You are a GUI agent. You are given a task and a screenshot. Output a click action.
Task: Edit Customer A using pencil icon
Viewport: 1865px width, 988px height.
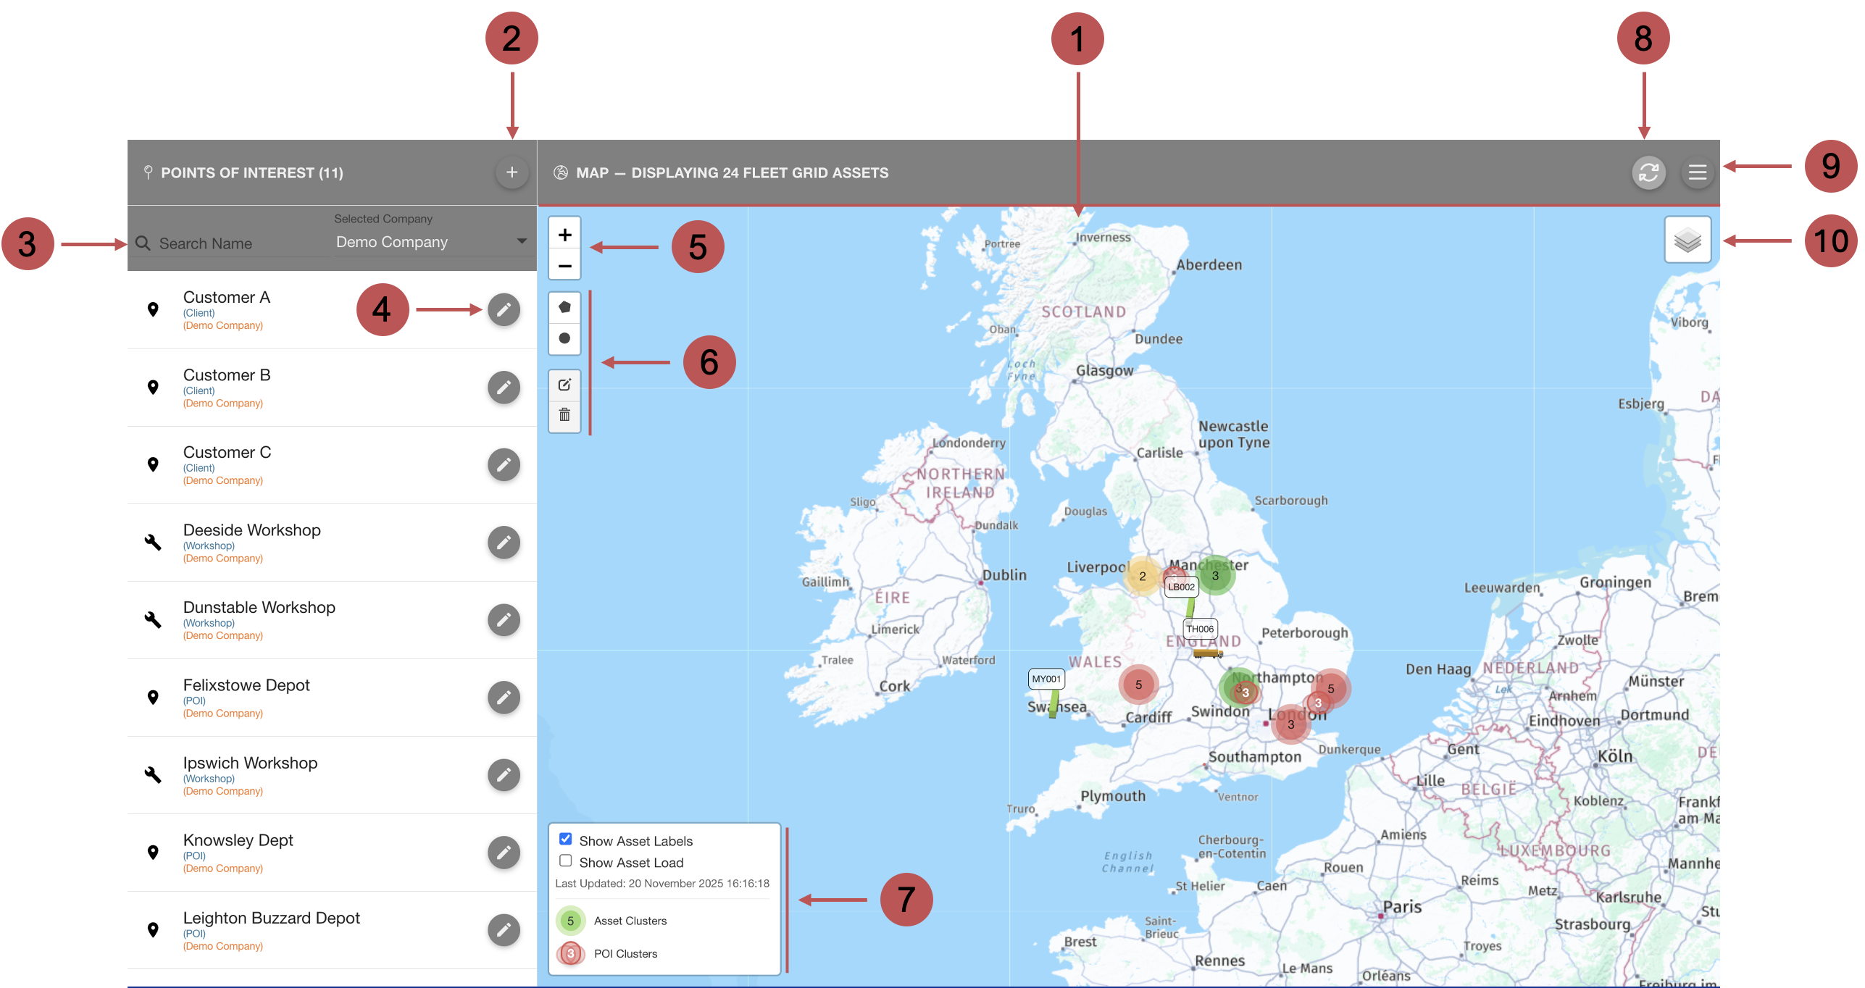[x=504, y=310]
